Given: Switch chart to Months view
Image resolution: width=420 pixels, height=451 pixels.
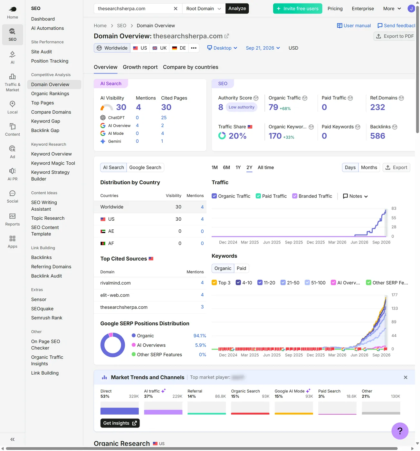Looking at the screenshot, I should point(369,168).
